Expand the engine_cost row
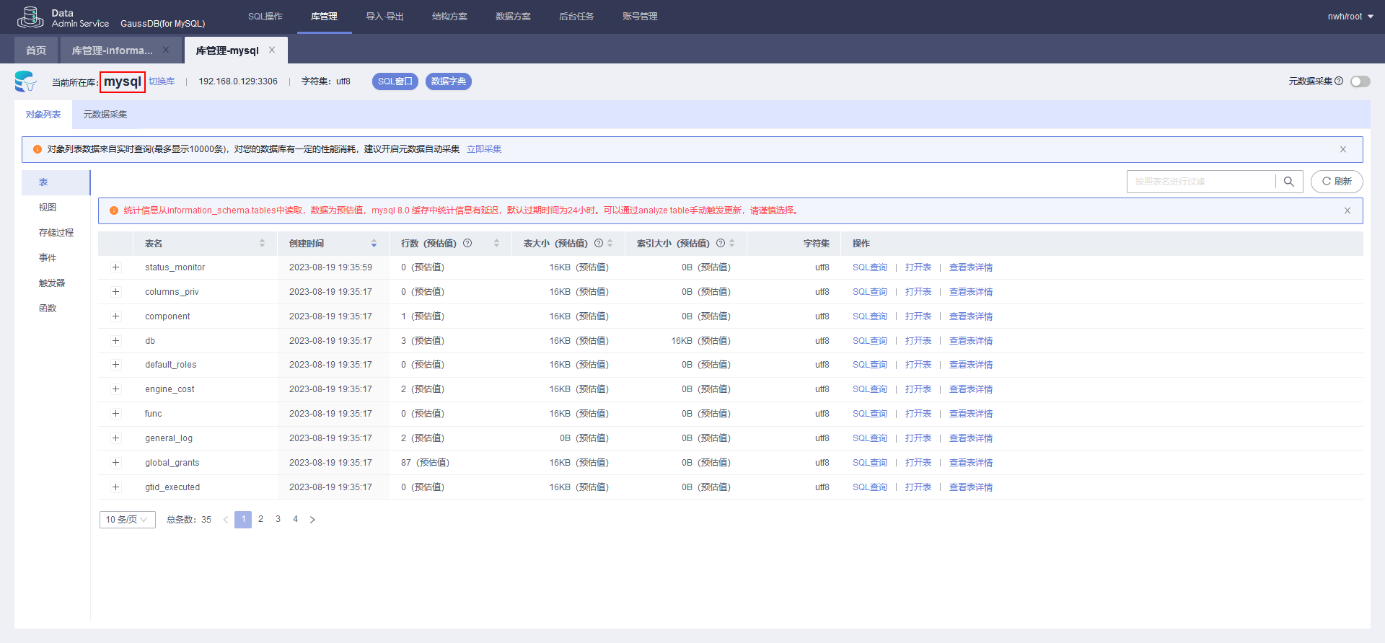Screen dimensions: 1385x643 tap(115, 389)
